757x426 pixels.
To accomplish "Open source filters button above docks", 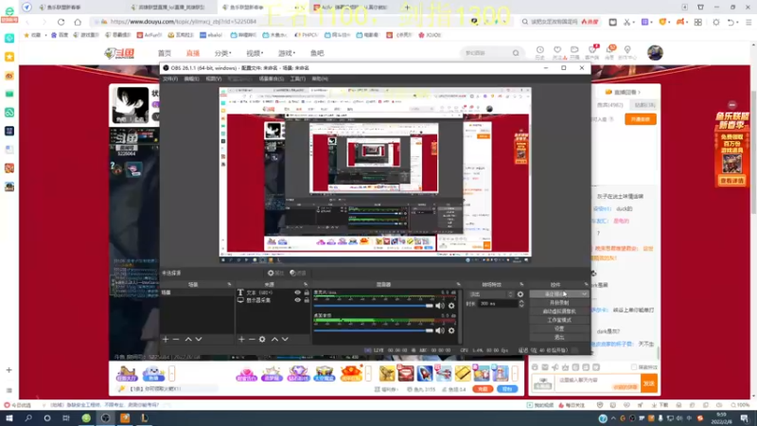I will (x=298, y=273).
